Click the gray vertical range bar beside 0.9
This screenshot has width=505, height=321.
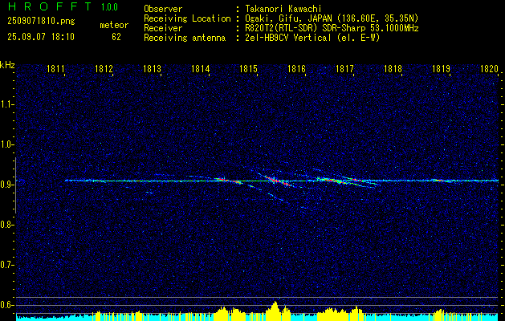[15, 185]
